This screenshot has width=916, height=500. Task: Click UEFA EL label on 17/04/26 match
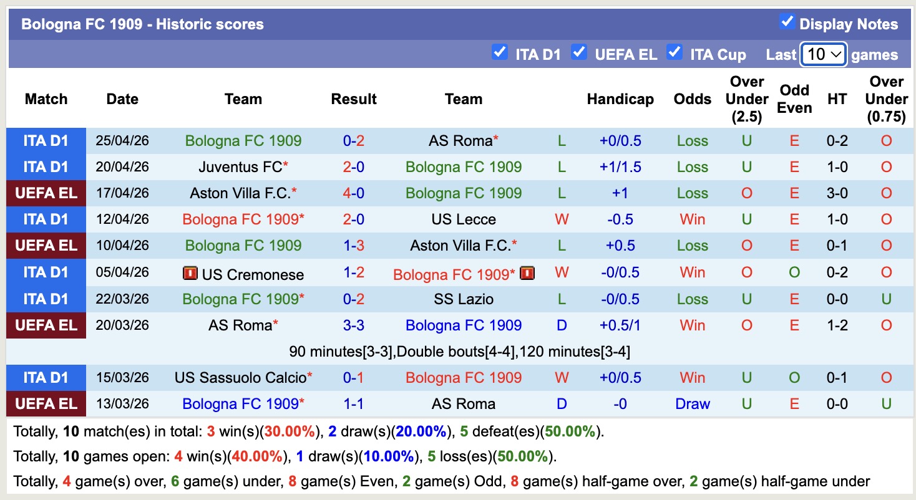tap(46, 193)
